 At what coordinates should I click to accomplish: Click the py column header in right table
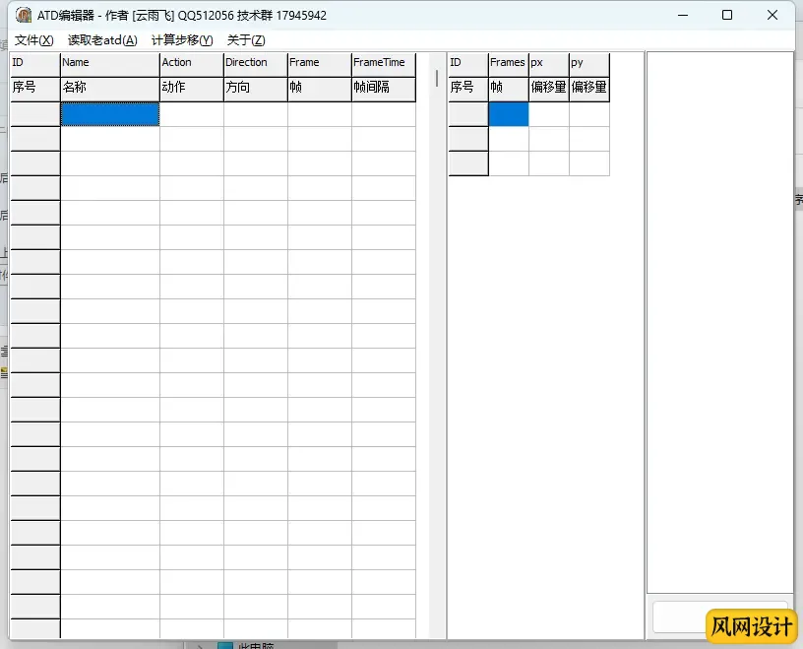click(588, 63)
